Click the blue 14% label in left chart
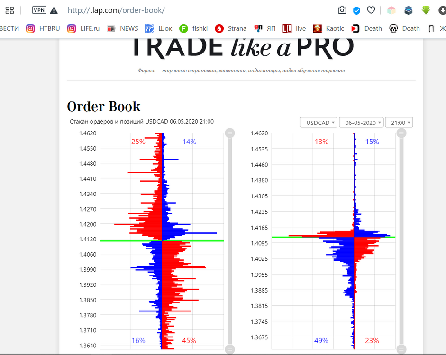The width and height of the screenshot is (446, 355). pyautogui.click(x=190, y=142)
